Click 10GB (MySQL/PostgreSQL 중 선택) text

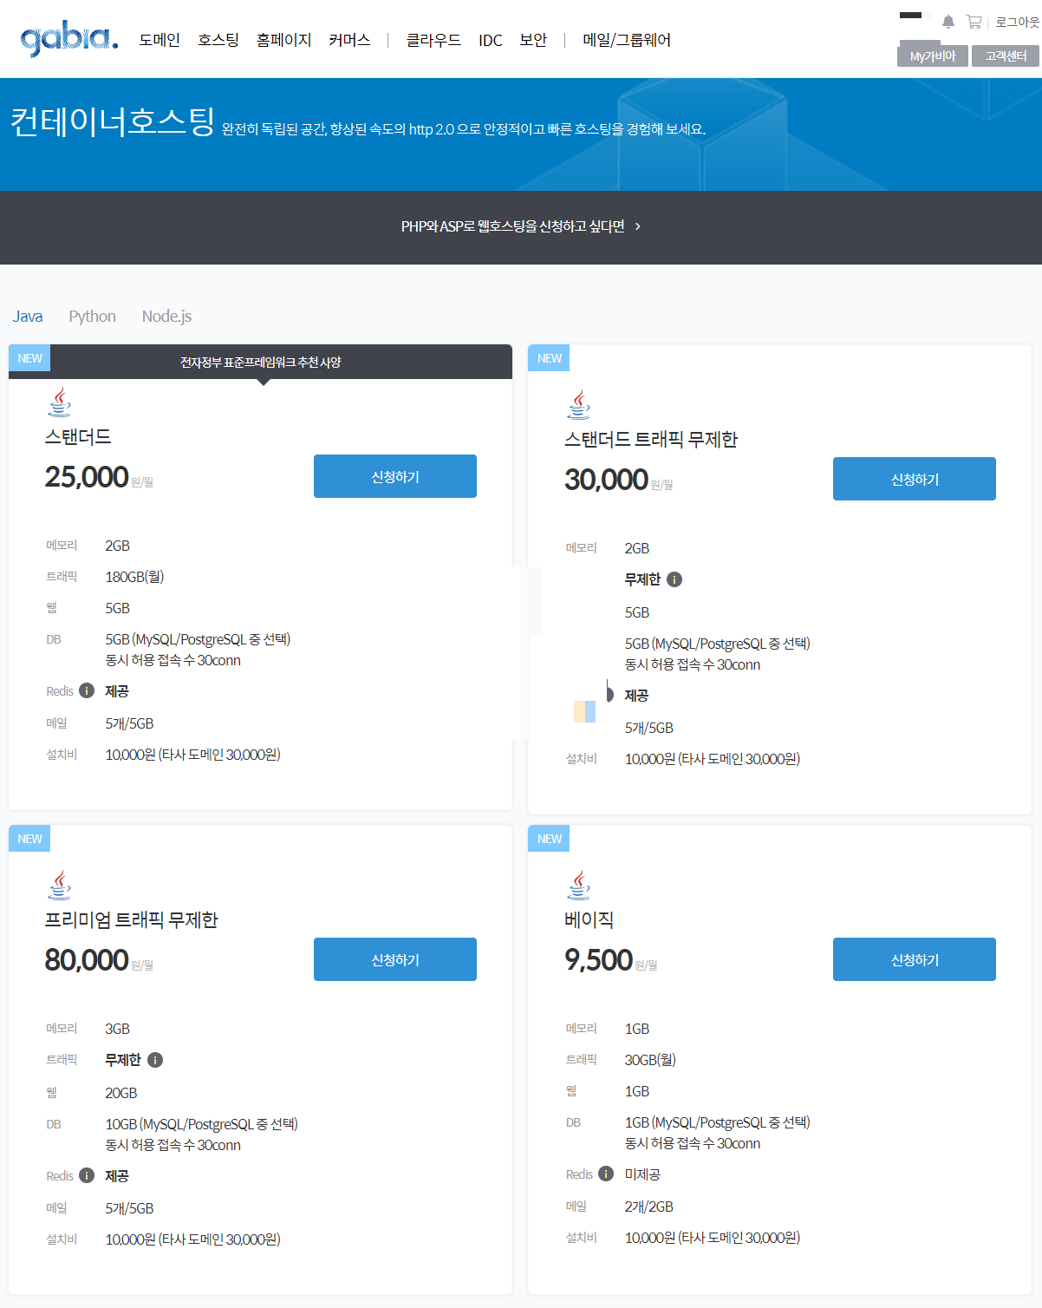coord(201,1124)
